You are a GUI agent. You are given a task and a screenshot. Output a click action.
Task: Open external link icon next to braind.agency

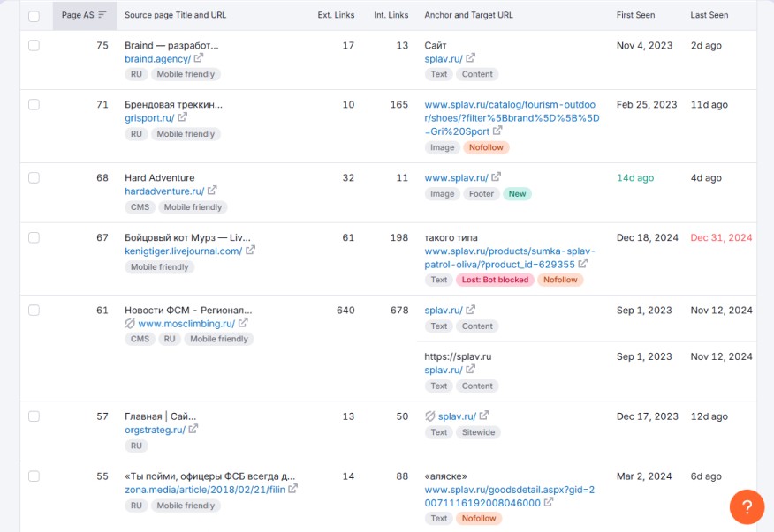(x=199, y=59)
